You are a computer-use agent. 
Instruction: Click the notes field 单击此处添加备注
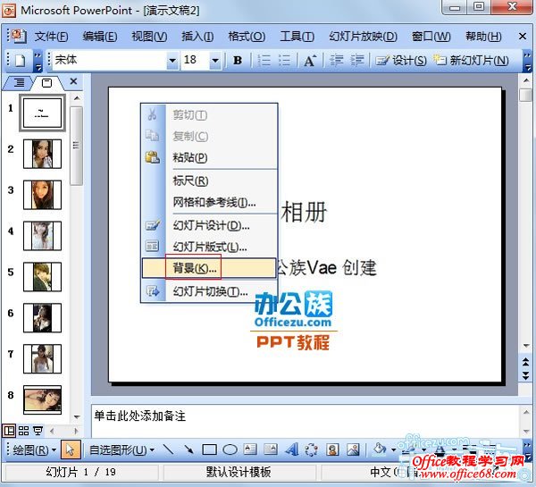pyautogui.click(x=305, y=420)
